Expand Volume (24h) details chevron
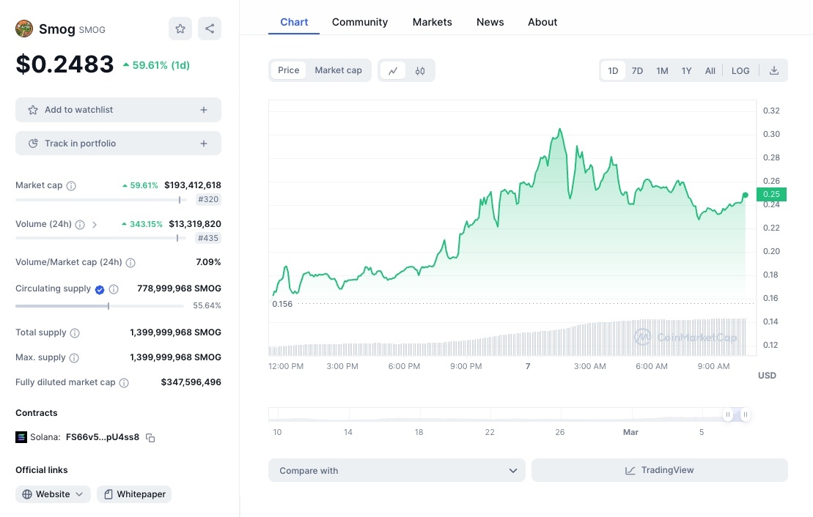Screen dimensions: 813x517 click(95, 224)
